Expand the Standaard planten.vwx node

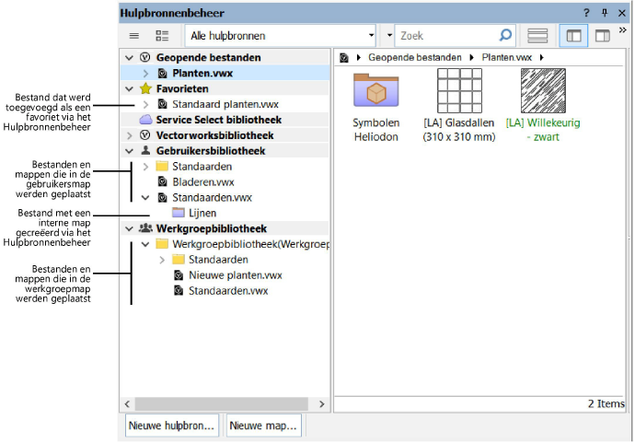click(x=145, y=105)
